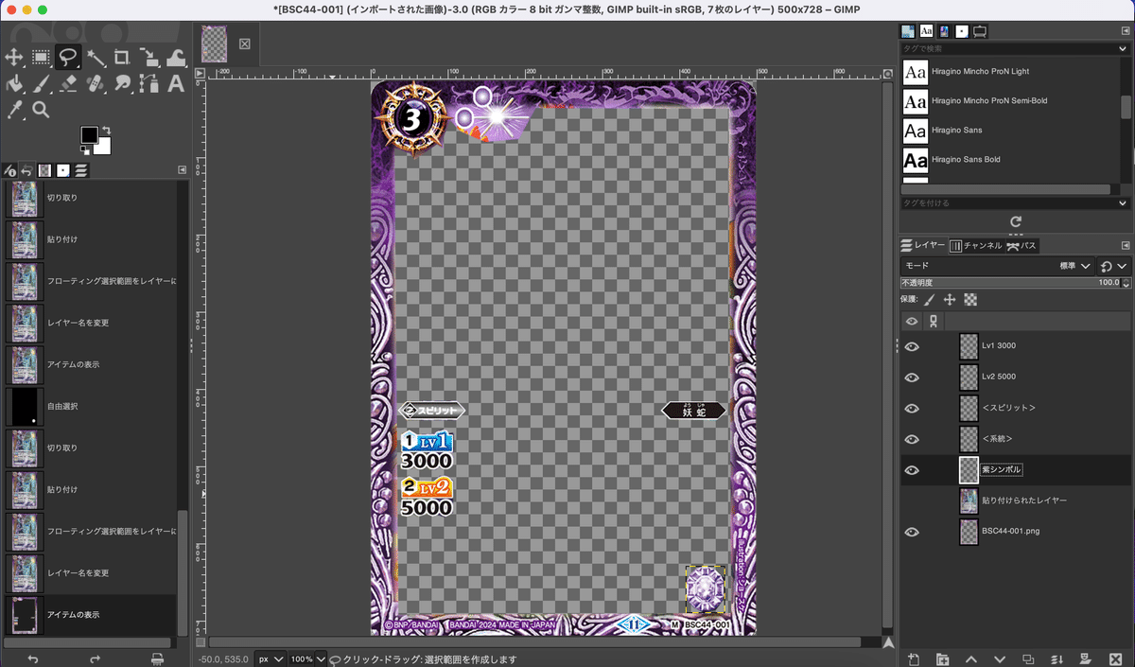Viewport: 1135px width, 667px height.
Task: Switch to the チャンネル tab
Action: click(x=975, y=245)
